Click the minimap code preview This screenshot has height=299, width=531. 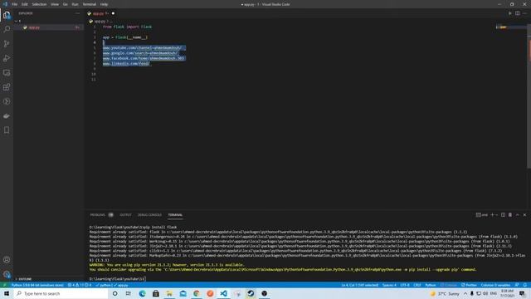click(x=501, y=27)
